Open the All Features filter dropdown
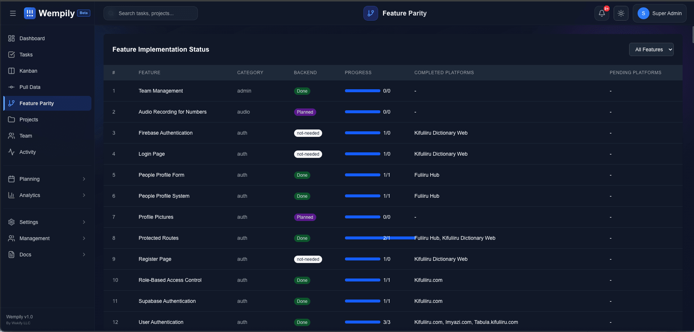 point(651,49)
